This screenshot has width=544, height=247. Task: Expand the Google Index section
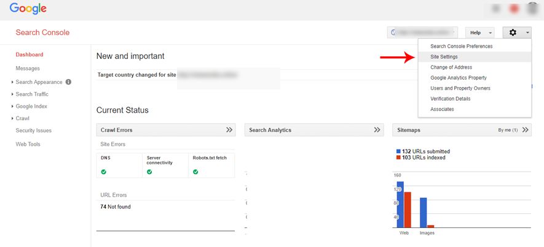(x=13, y=106)
